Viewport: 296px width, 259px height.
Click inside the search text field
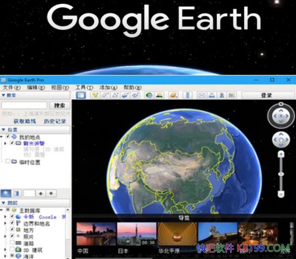click(x=24, y=105)
